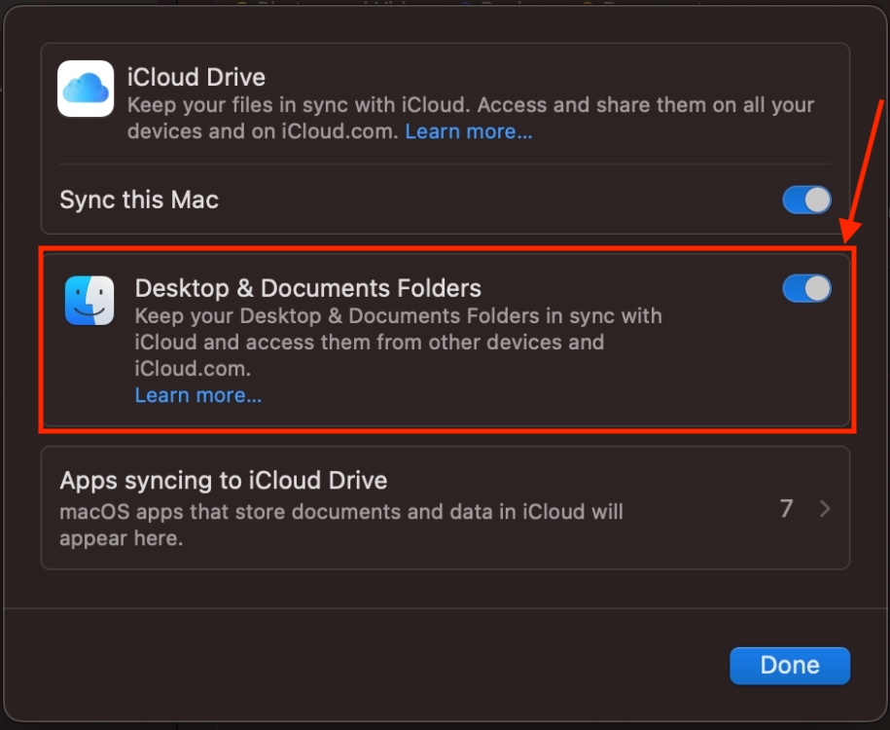Click the Desktop & Documents Folders title

[x=308, y=288]
